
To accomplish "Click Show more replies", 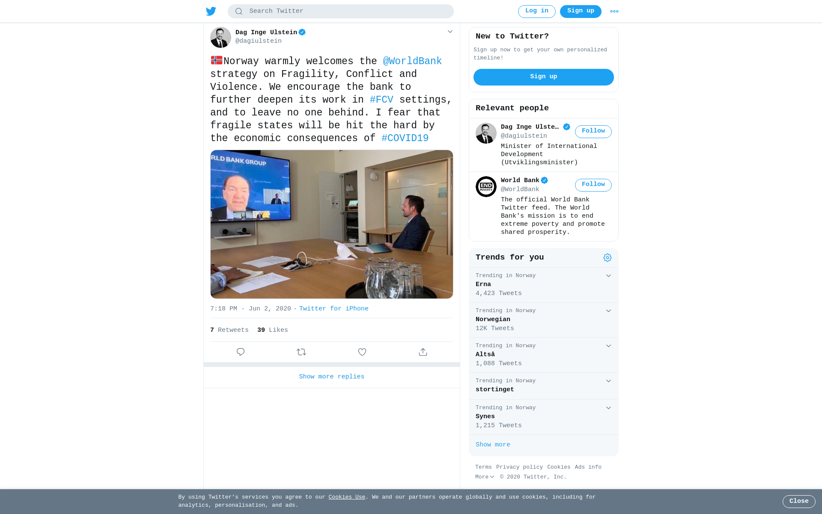I will (x=332, y=377).
